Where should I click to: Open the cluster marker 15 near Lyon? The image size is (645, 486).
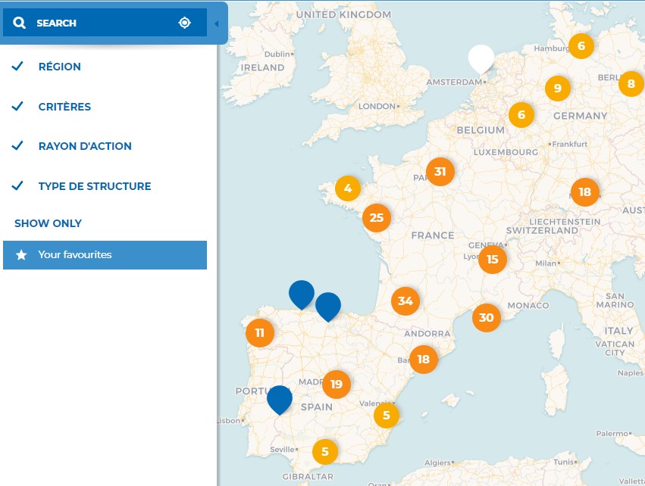[493, 259]
